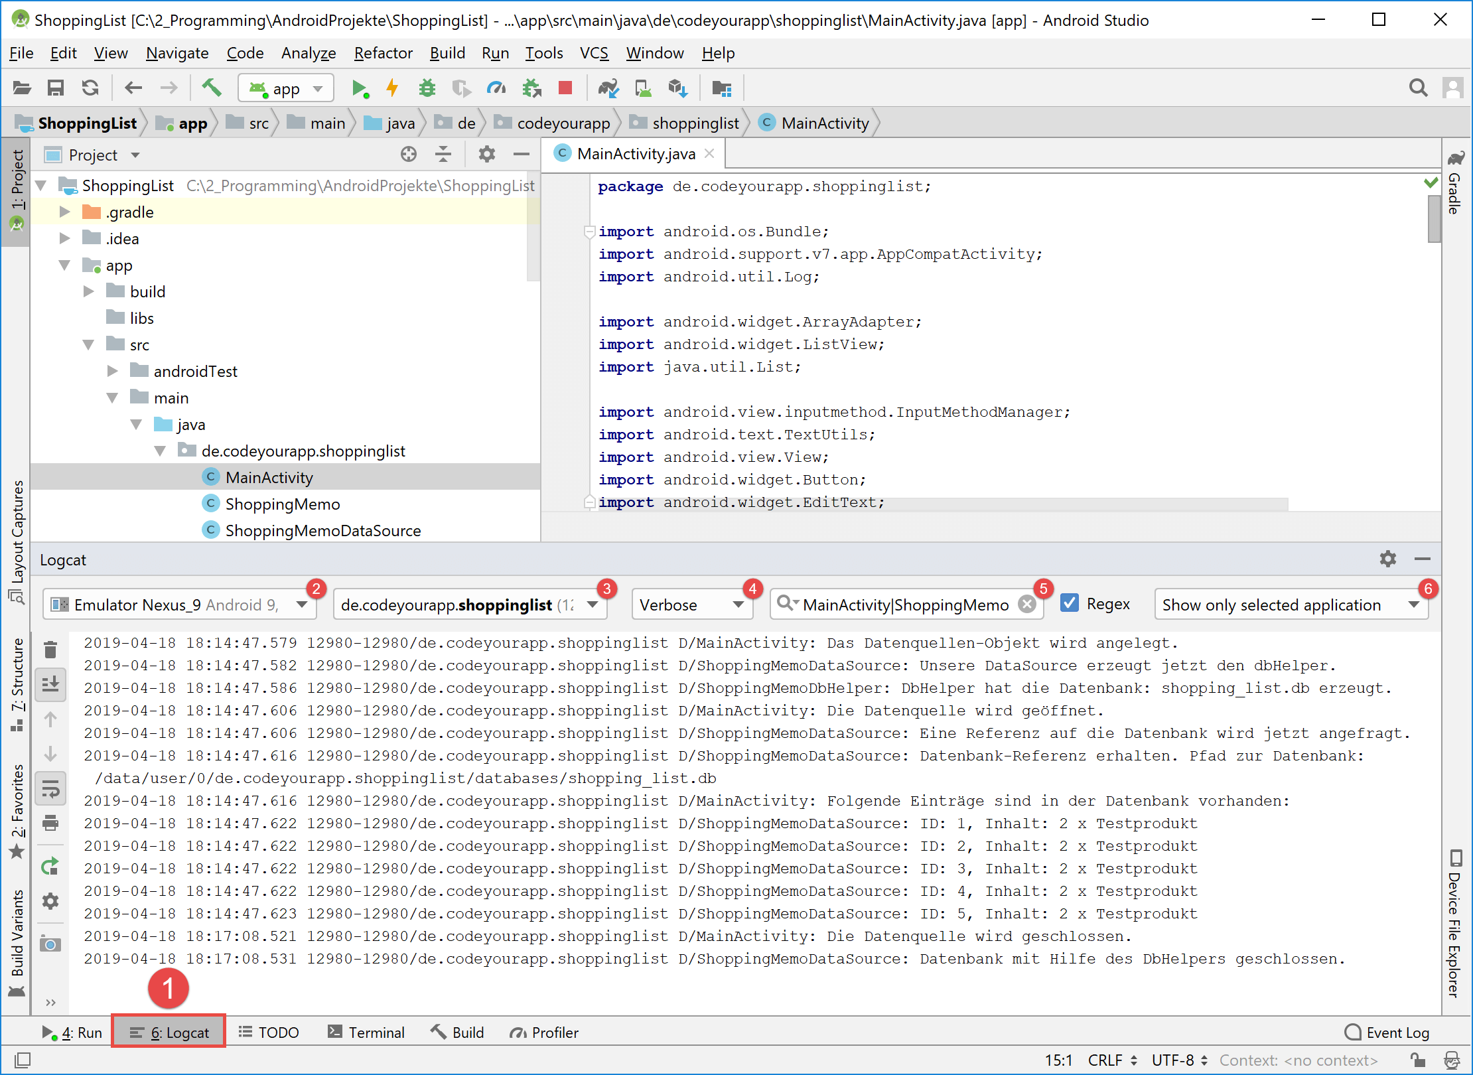The image size is (1473, 1075).
Task: Open the SDK Manager icon
Action: [x=677, y=88]
